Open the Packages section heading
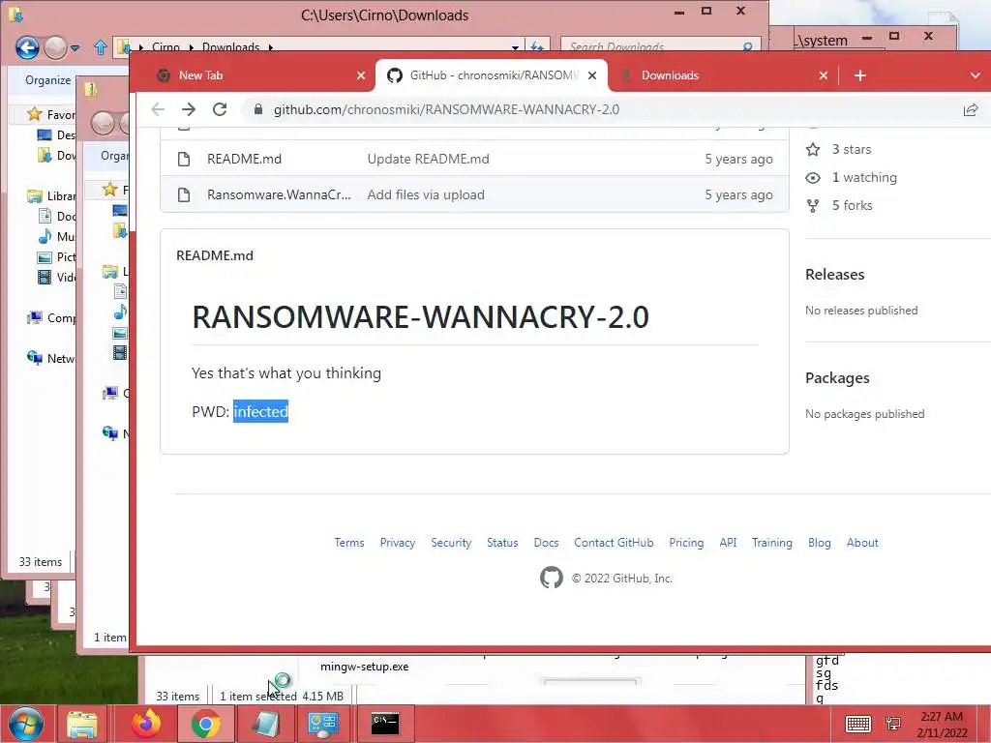Screen dimensions: 991x743 click(x=837, y=378)
